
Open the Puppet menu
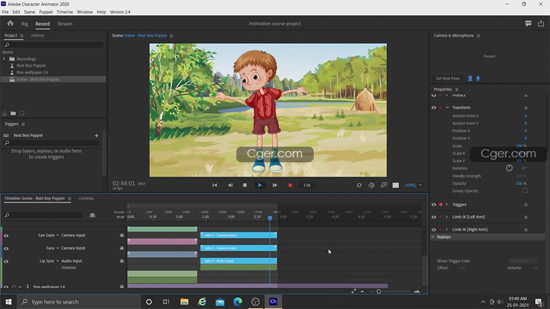[46, 12]
